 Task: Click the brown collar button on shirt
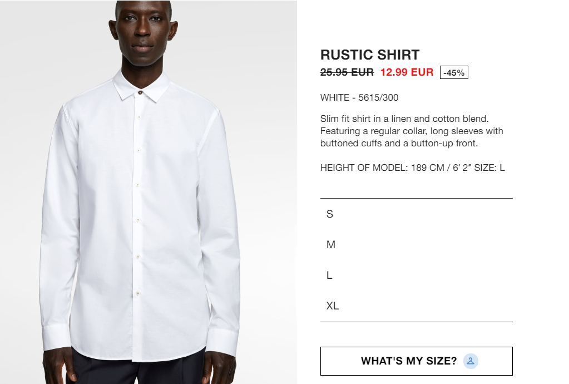click(140, 93)
